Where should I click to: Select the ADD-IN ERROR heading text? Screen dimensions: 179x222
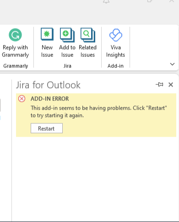[49, 99]
